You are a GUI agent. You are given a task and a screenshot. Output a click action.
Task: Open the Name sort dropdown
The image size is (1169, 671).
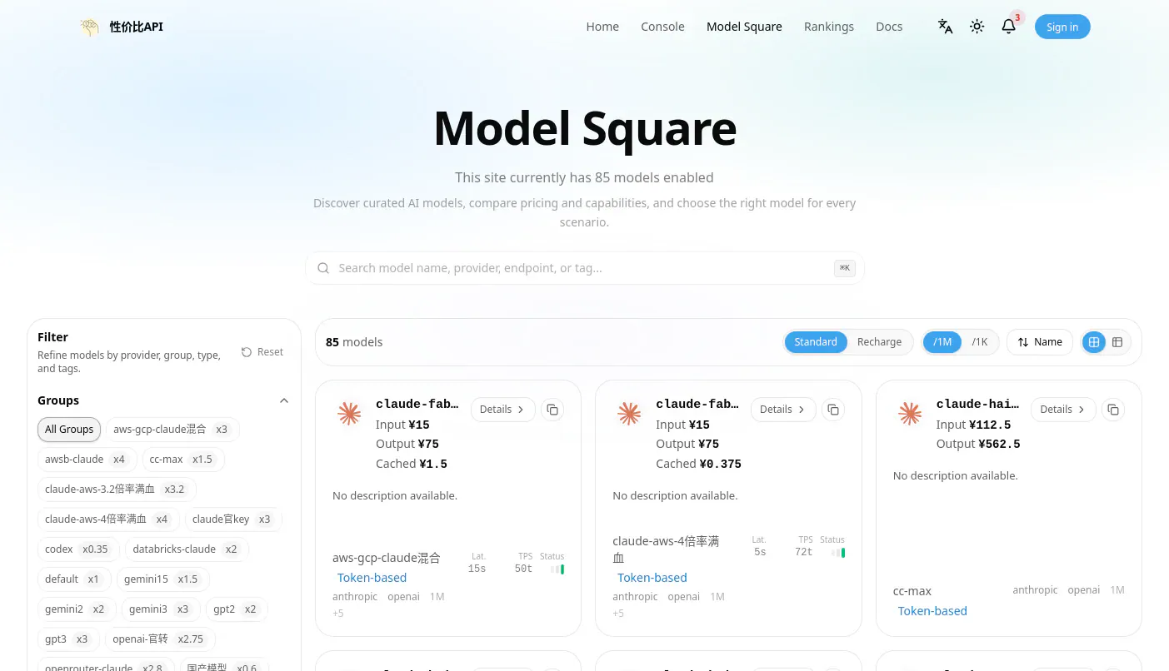point(1040,342)
